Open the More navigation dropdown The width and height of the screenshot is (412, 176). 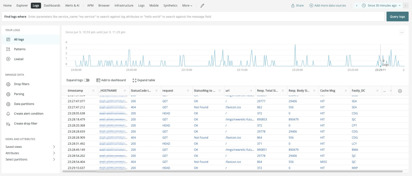click(x=187, y=5)
